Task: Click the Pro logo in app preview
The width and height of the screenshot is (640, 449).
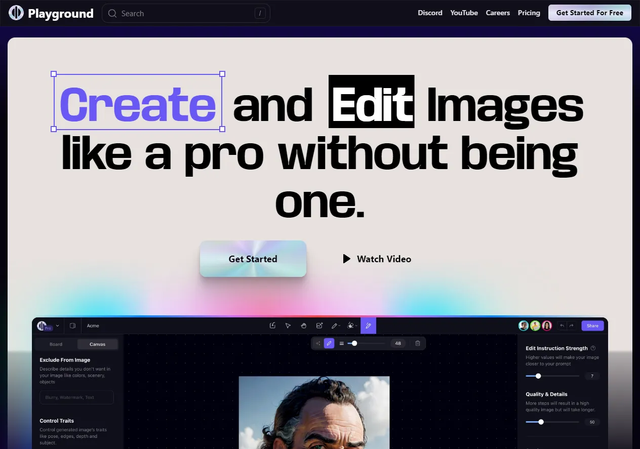Action: [x=44, y=326]
